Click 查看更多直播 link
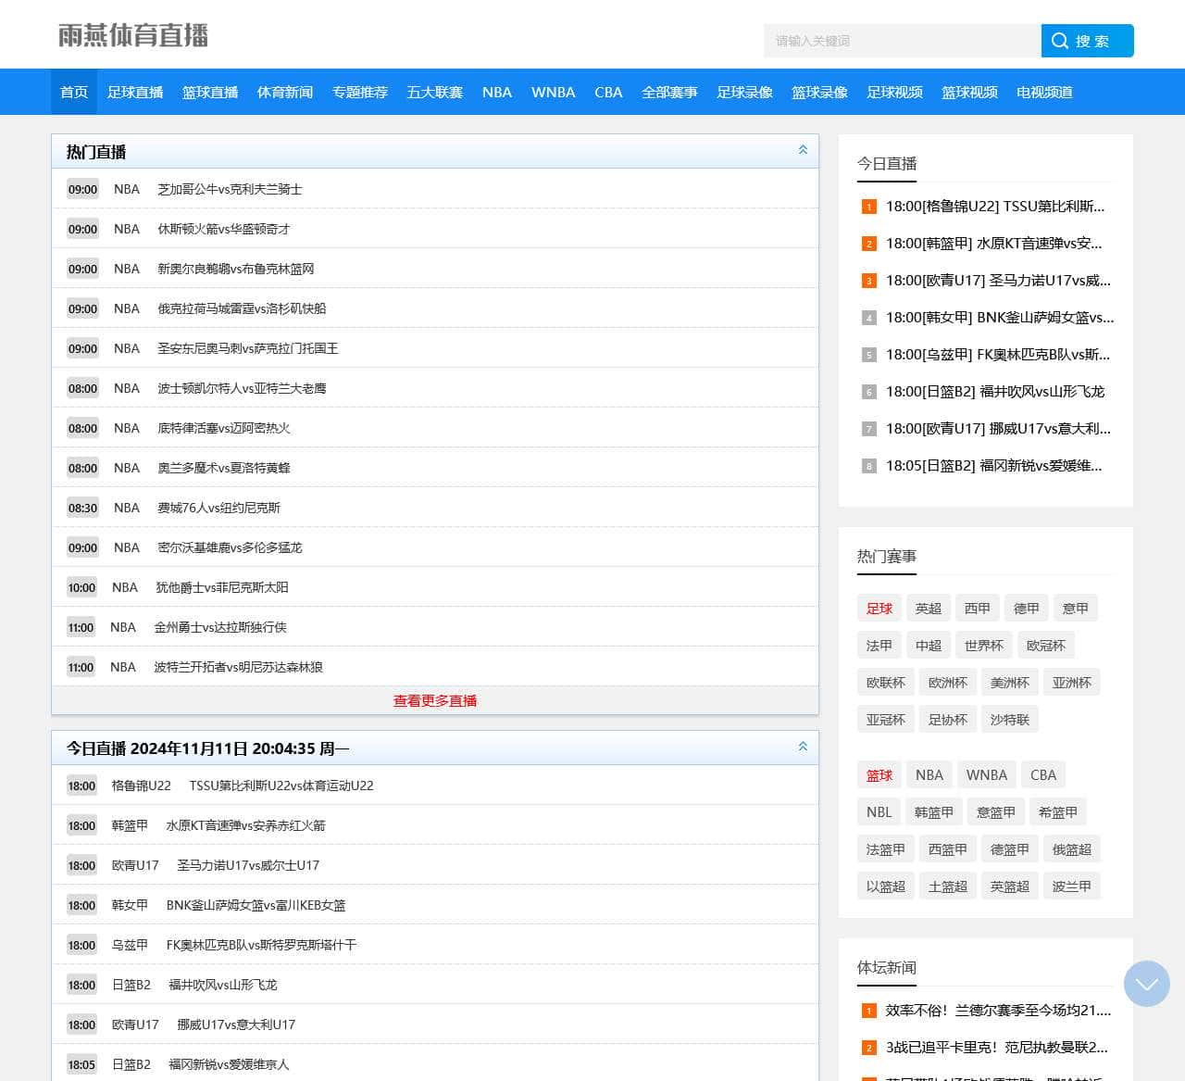Viewport: 1185px width, 1081px height. [435, 701]
